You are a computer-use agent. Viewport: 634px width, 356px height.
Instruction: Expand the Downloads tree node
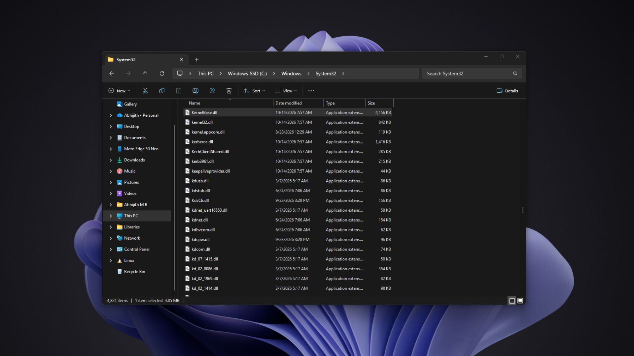111,160
